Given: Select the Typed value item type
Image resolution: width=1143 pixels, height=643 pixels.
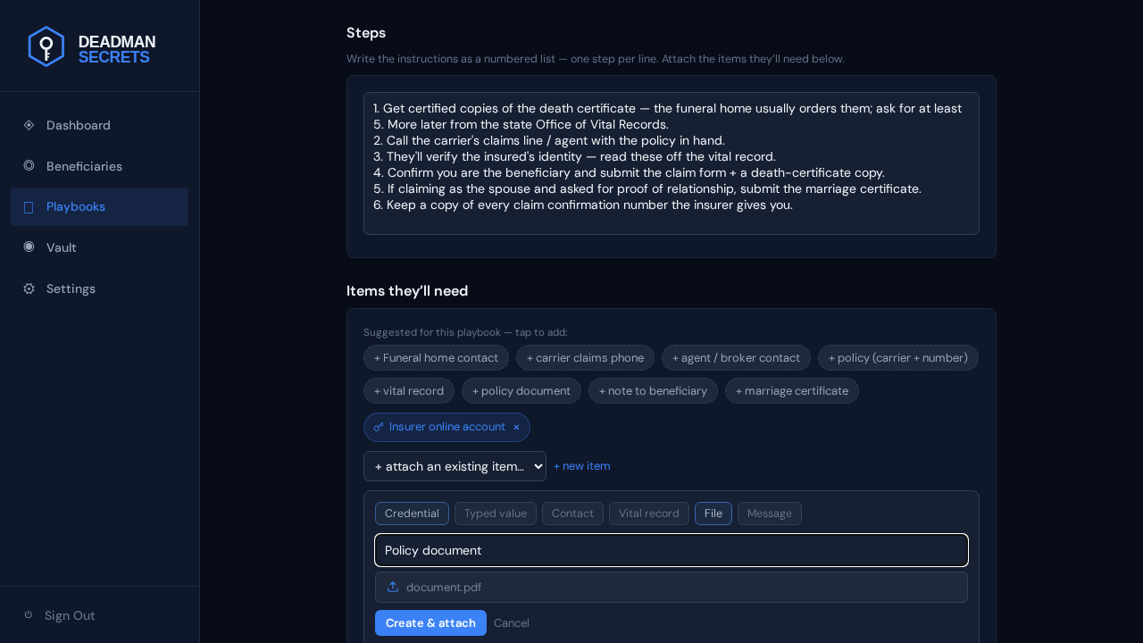Looking at the screenshot, I should pyautogui.click(x=496, y=514).
